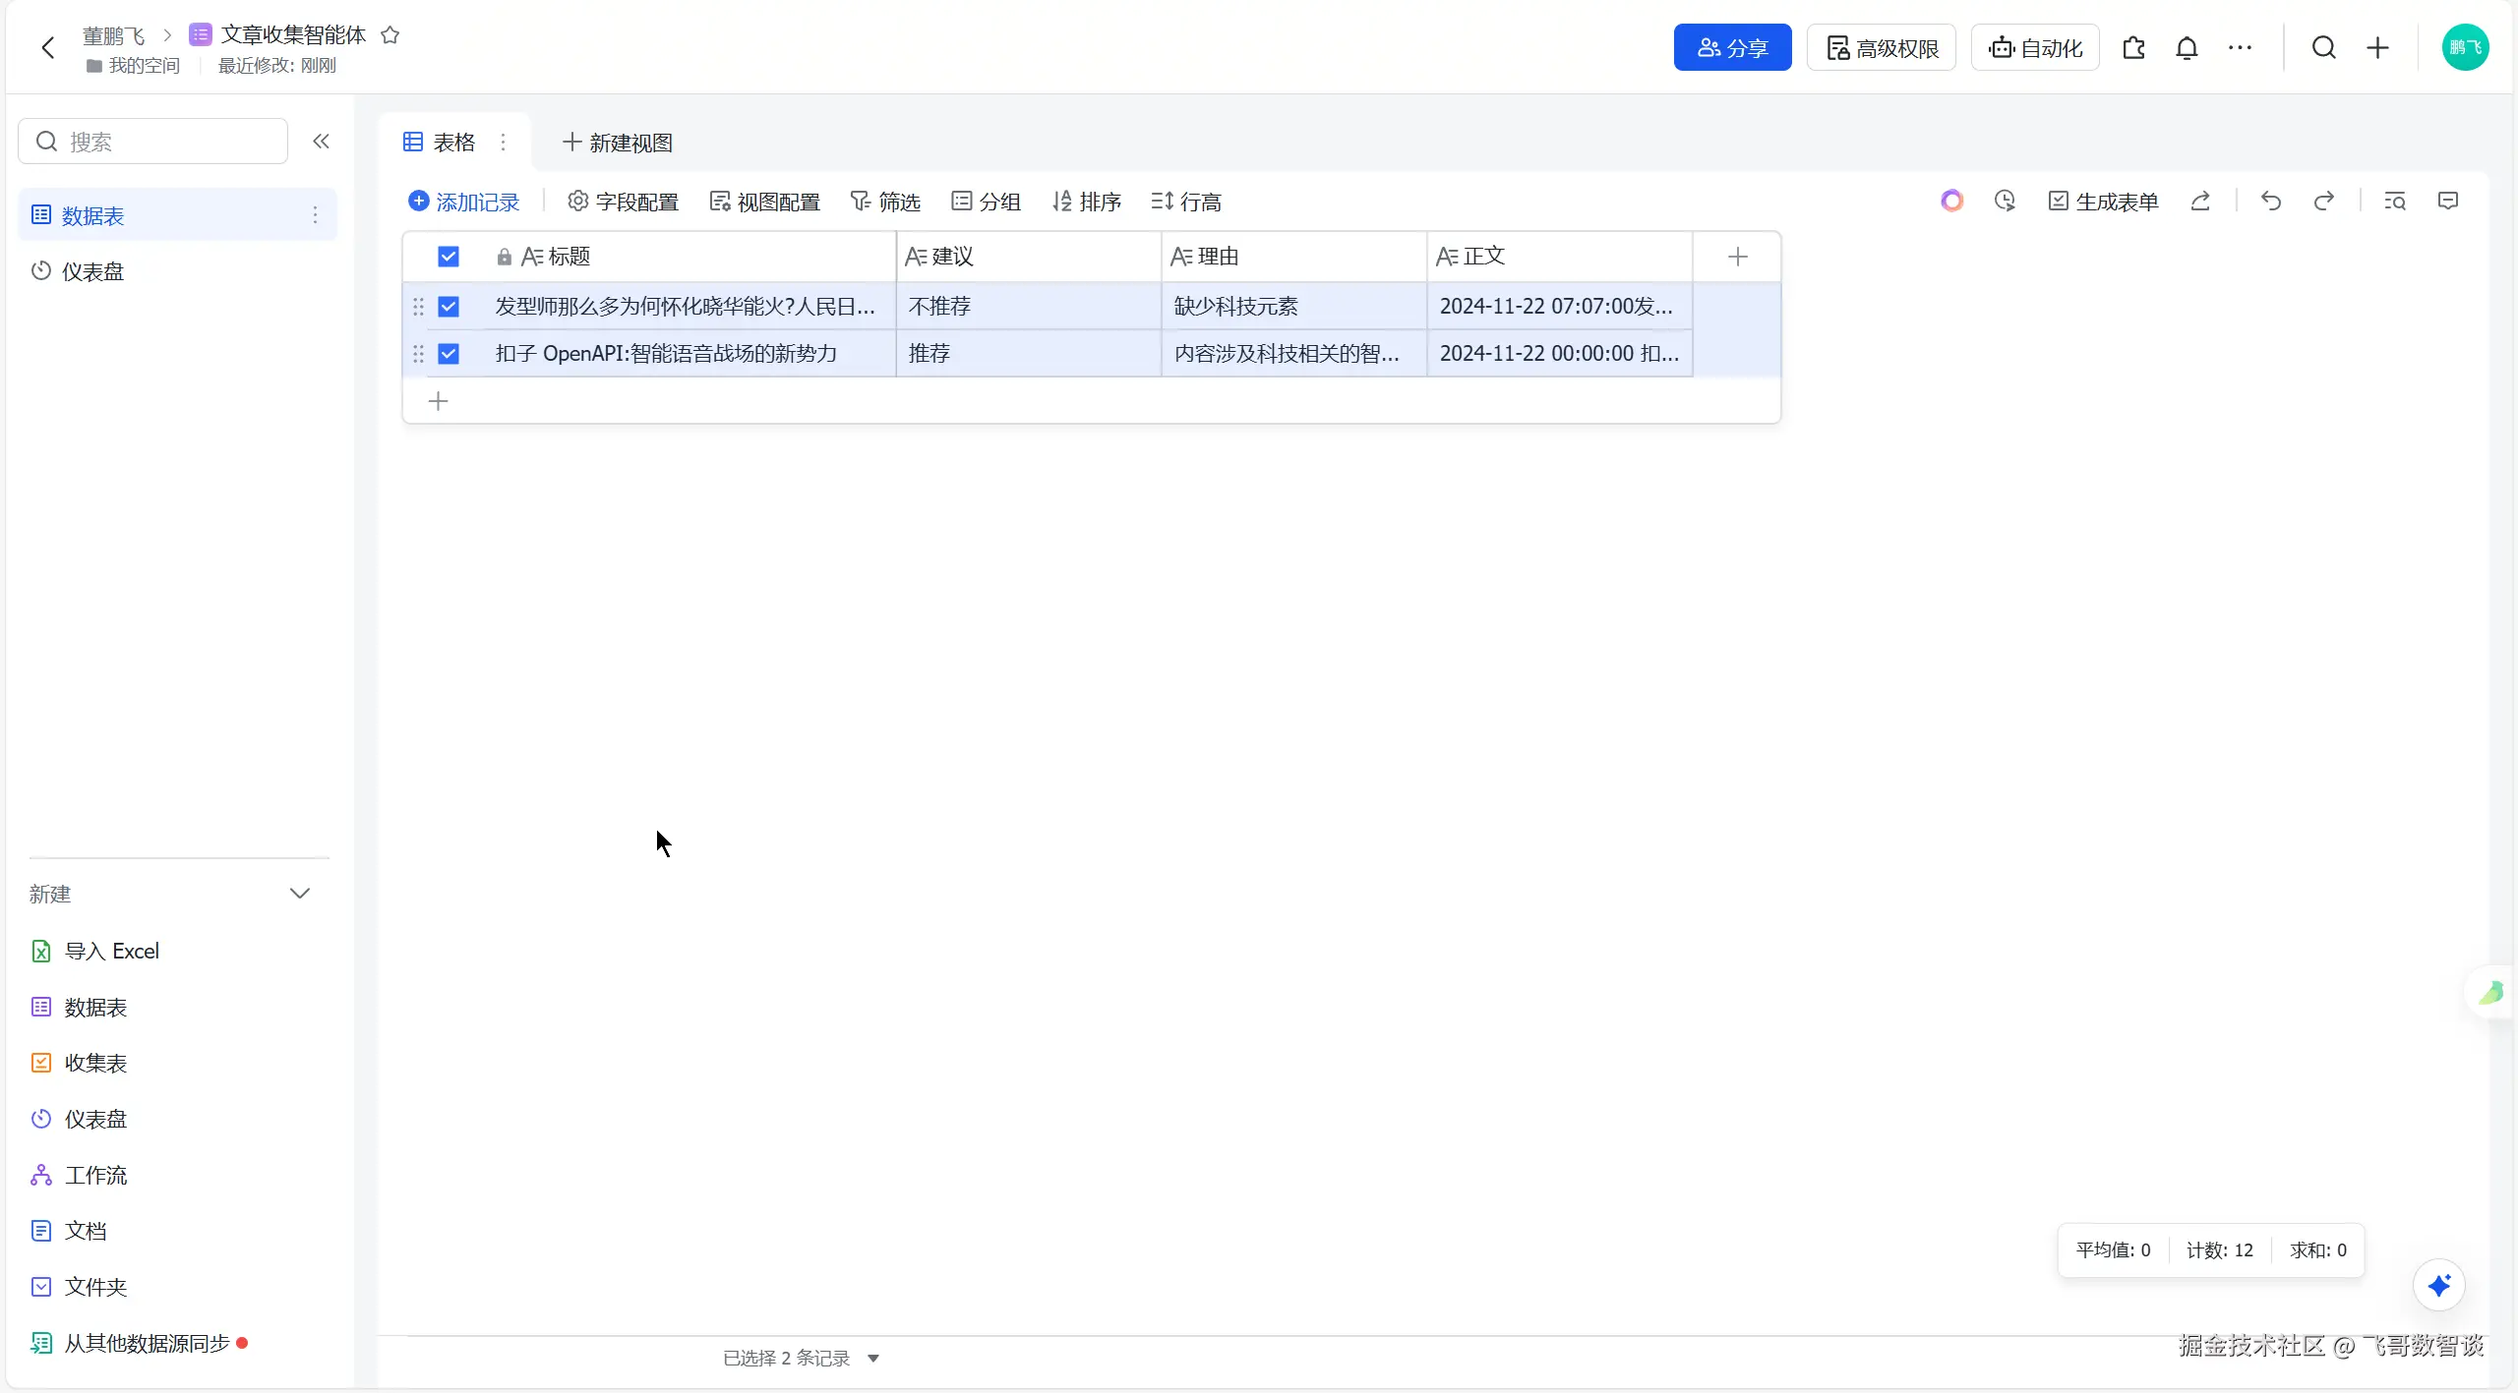
Task: Click the sidebar 搜索 input field
Action: coord(167,142)
